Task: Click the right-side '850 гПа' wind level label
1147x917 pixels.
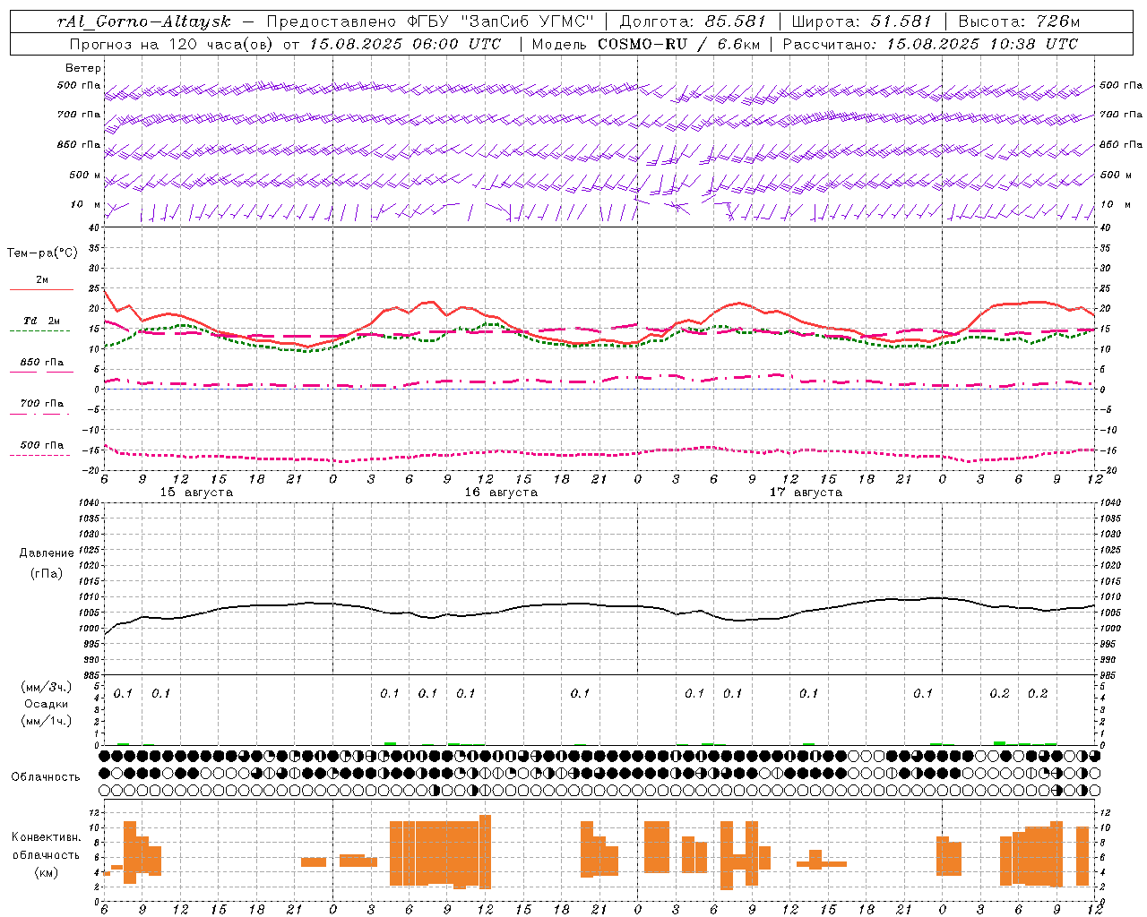Action: point(1121,144)
